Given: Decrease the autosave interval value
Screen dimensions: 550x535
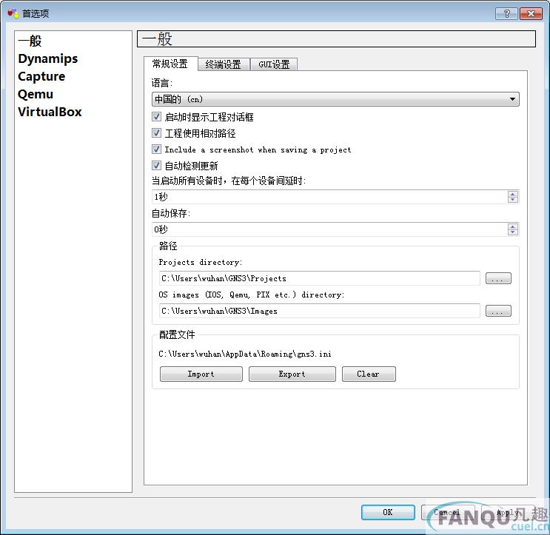Looking at the screenshot, I should tap(513, 232).
